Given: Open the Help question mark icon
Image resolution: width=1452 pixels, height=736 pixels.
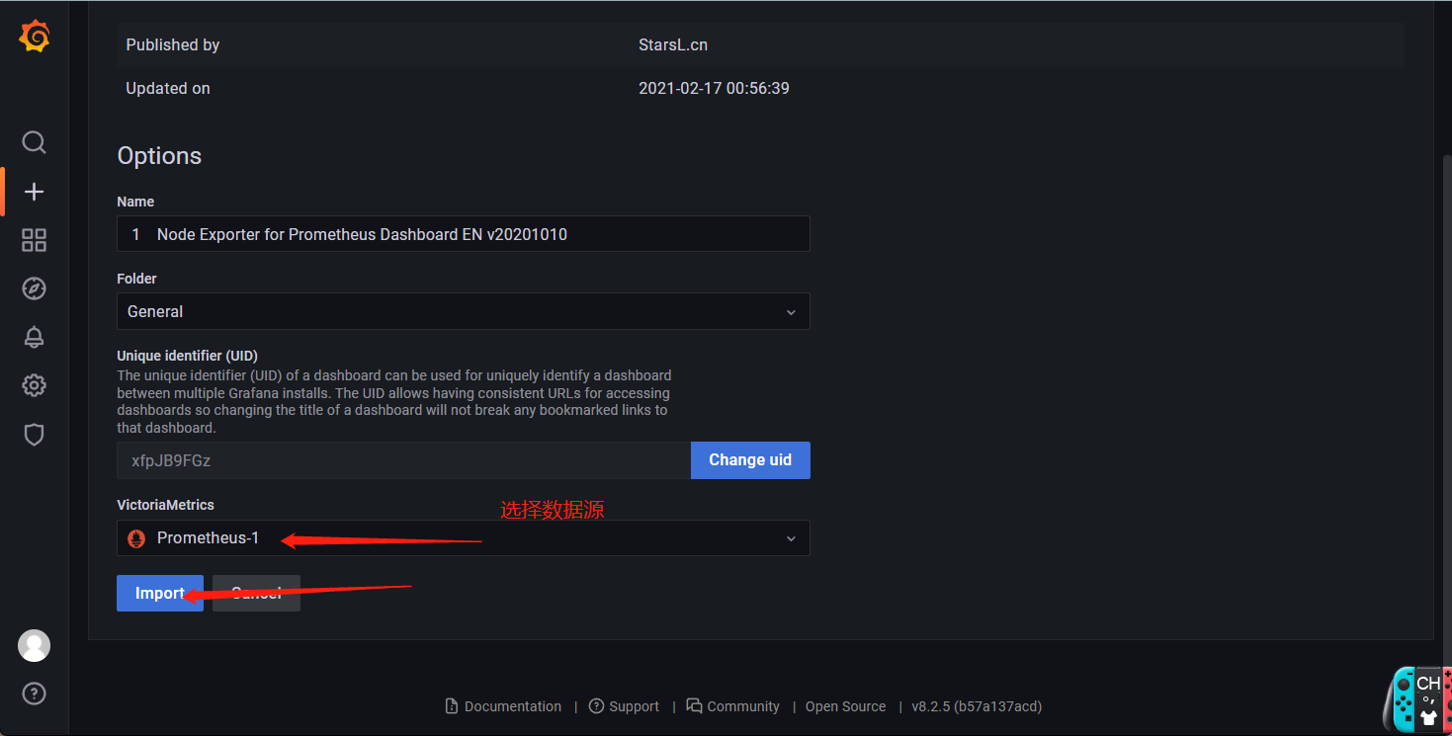Looking at the screenshot, I should 34,694.
